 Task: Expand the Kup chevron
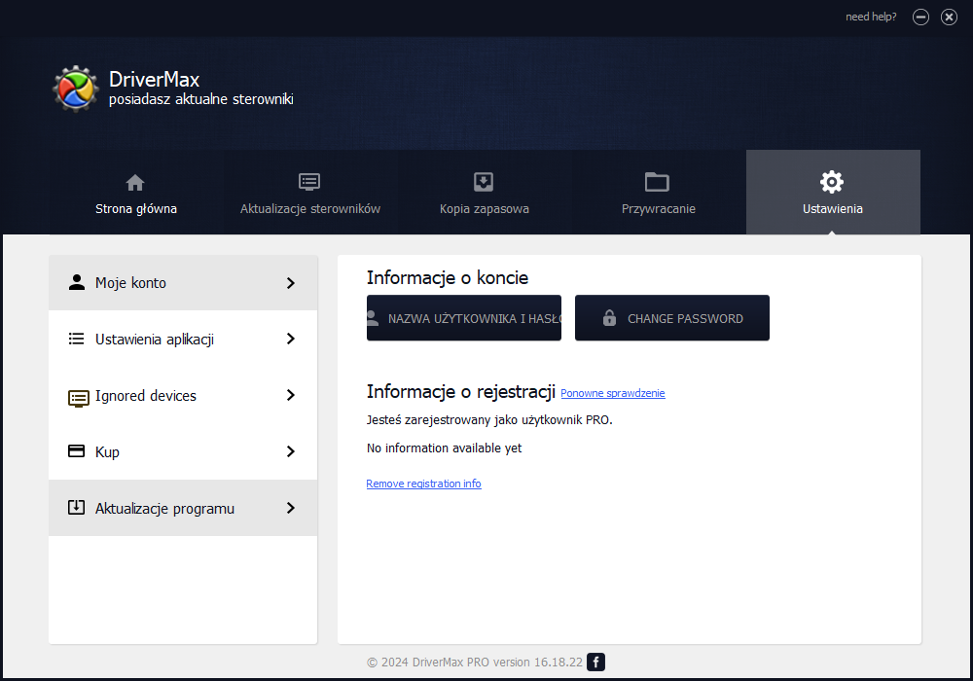pyautogui.click(x=290, y=451)
